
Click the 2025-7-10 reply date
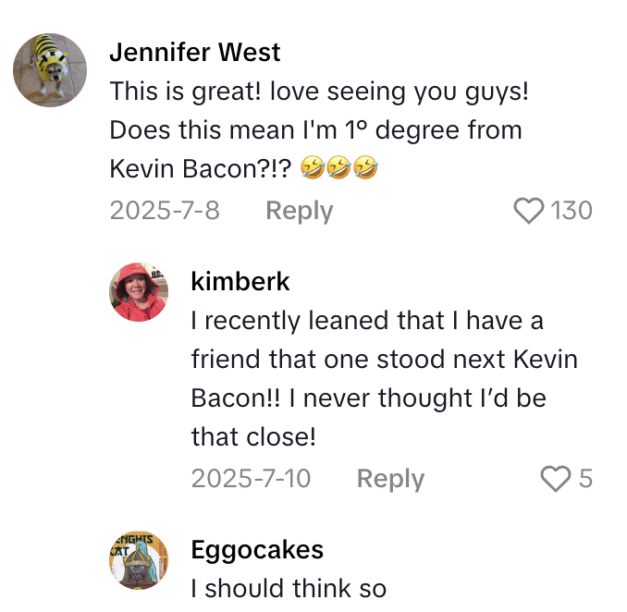click(251, 479)
